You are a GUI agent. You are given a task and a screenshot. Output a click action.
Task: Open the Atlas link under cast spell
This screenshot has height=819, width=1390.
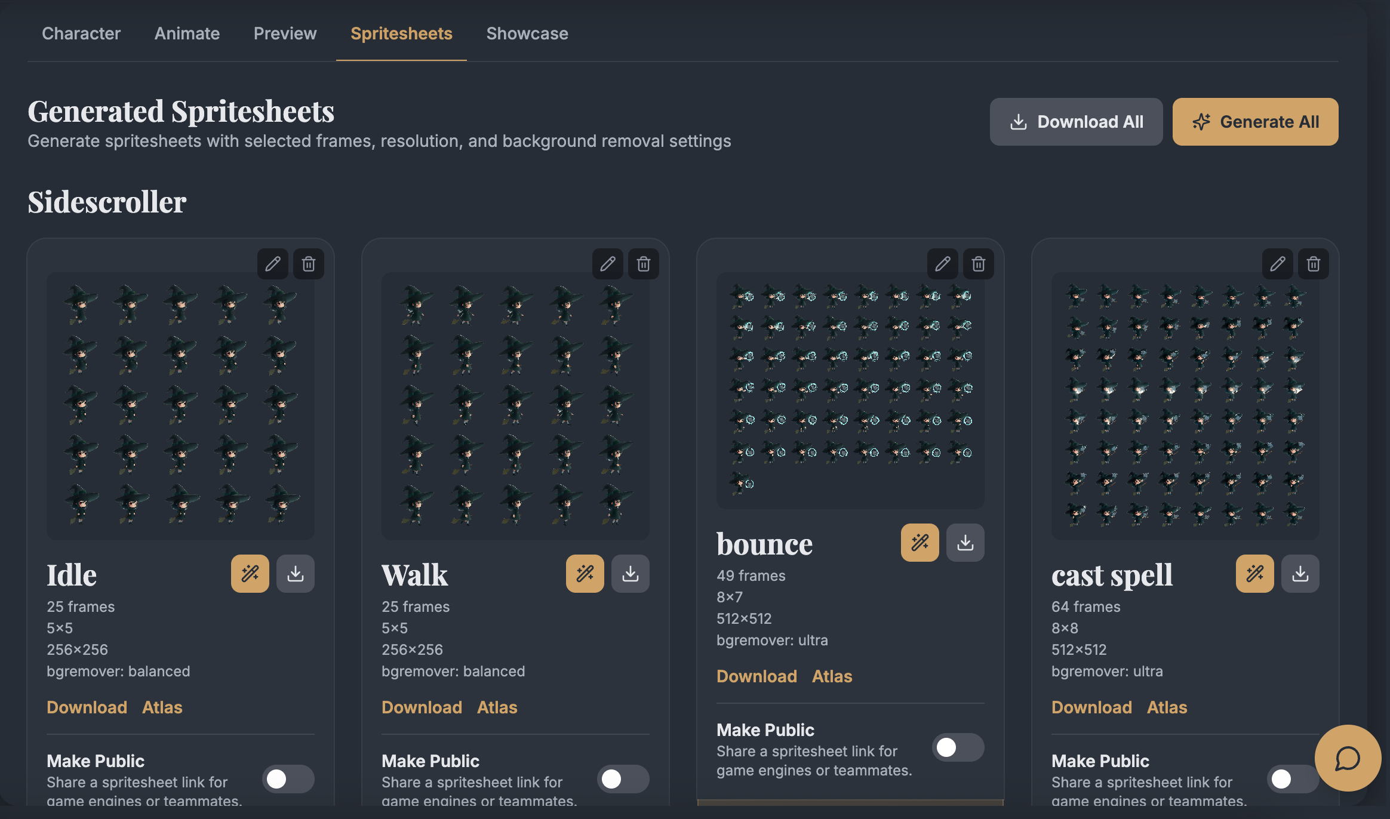point(1167,707)
